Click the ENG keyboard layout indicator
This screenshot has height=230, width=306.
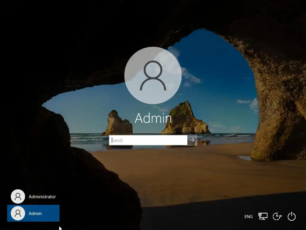click(x=248, y=217)
